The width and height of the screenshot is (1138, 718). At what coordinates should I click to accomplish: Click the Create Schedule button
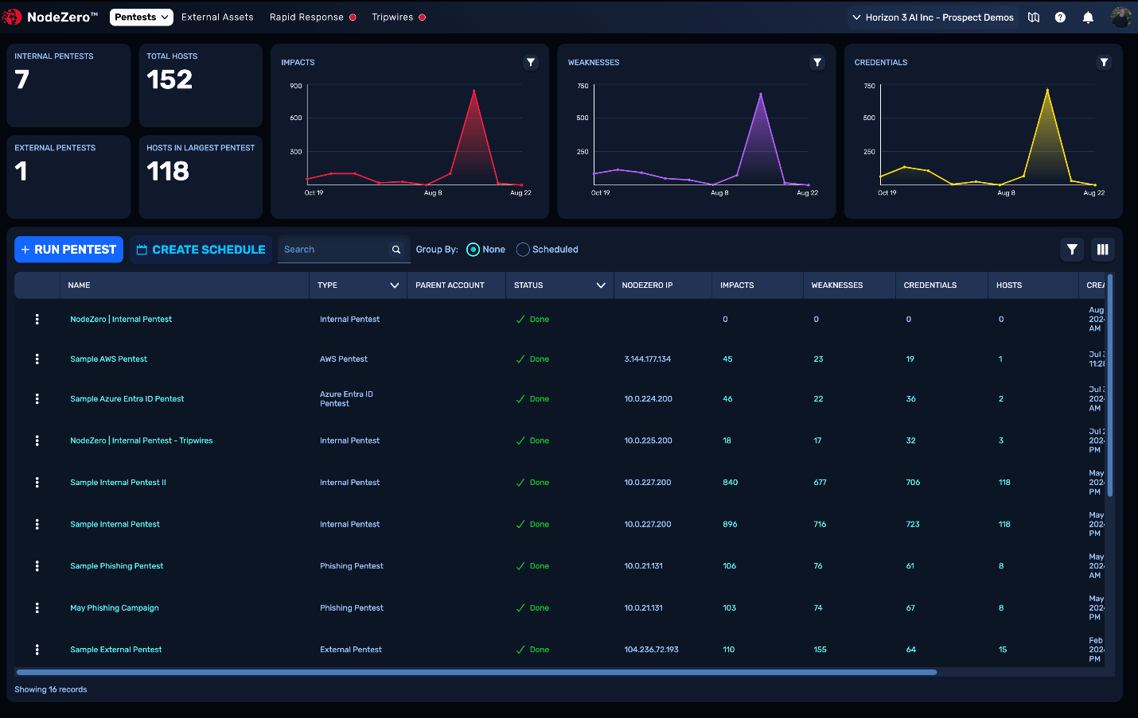click(x=201, y=250)
